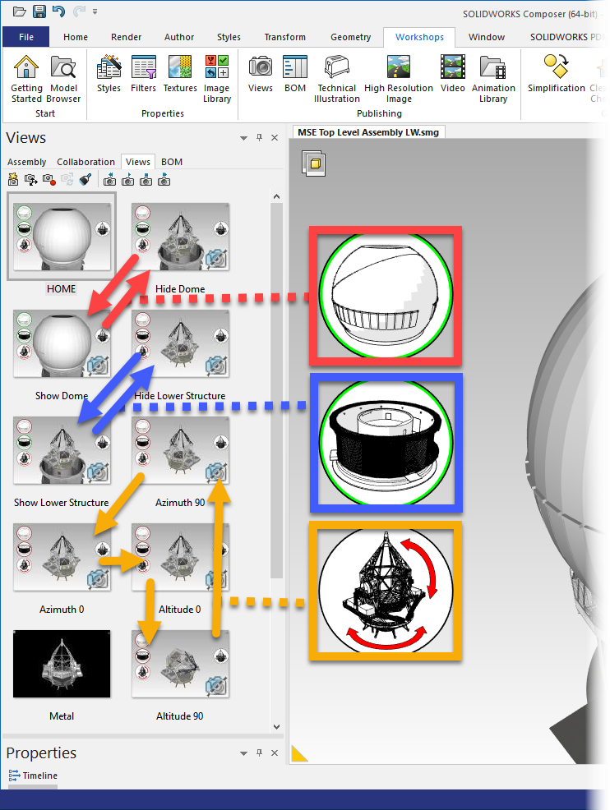The image size is (610, 810).
Task: Expand the Views panel options dropdown arrow
Action: pyautogui.click(x=243, y=138)
